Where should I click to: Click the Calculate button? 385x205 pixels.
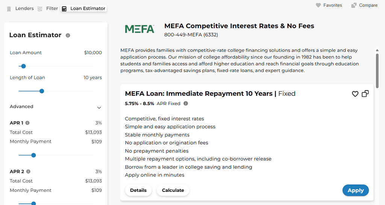pyautogui.click(x=173, y=190)
